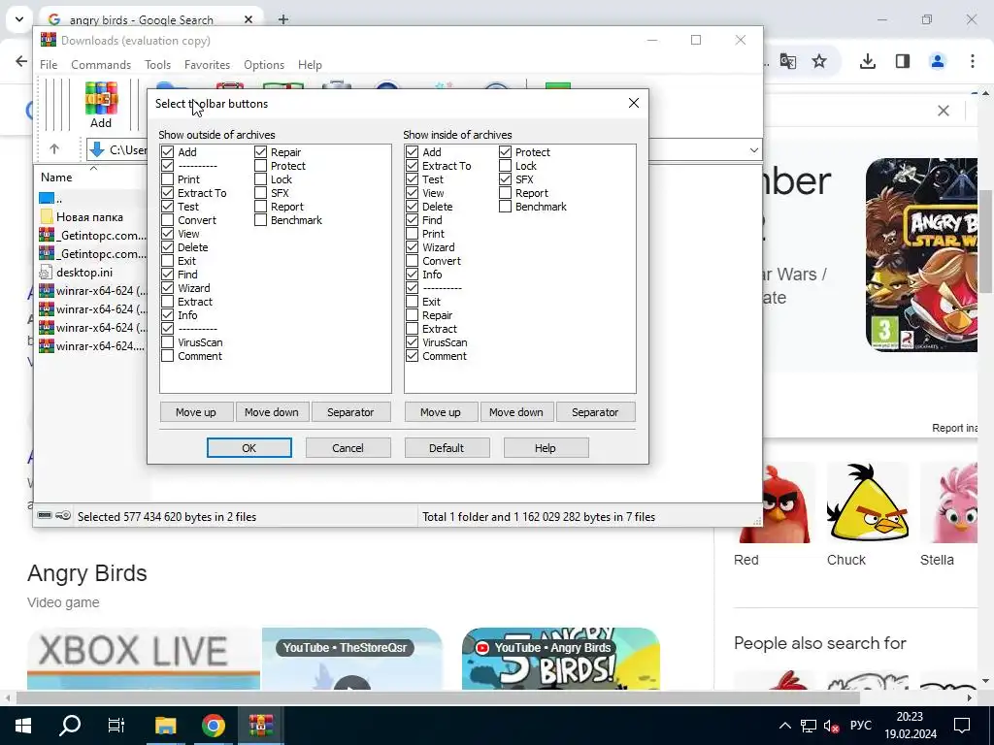This screenshot has width=994, height=745.
Task: Check Print in outside-of-archives list
Action: coord(167,179)
